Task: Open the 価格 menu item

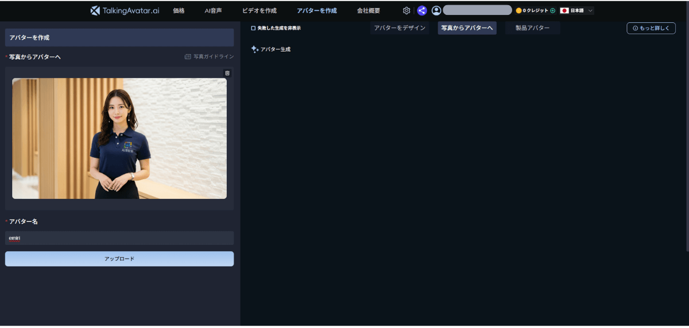Action: click(179, 10)
